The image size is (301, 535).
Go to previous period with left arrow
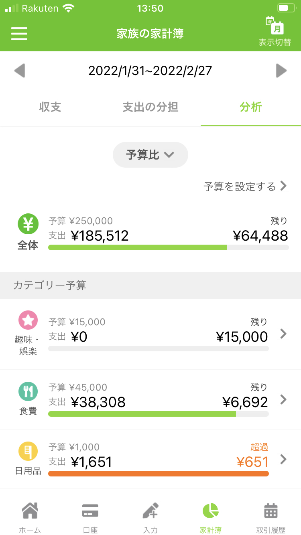point(19,71)
